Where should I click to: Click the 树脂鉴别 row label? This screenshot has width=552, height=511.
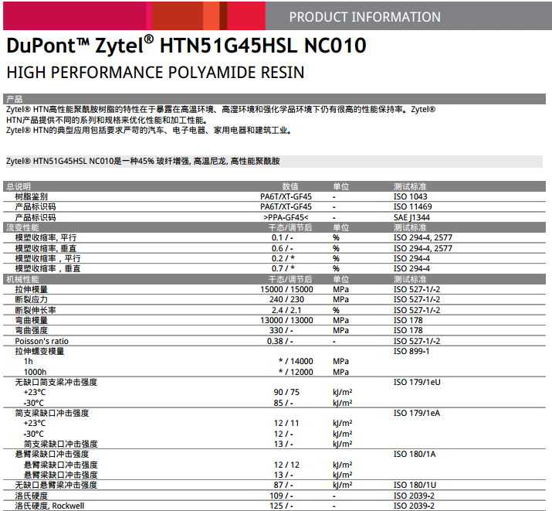tap(31, 196)
